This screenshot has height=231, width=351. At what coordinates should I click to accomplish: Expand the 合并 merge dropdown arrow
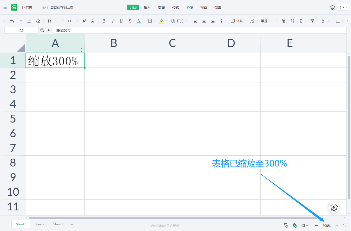245,21
